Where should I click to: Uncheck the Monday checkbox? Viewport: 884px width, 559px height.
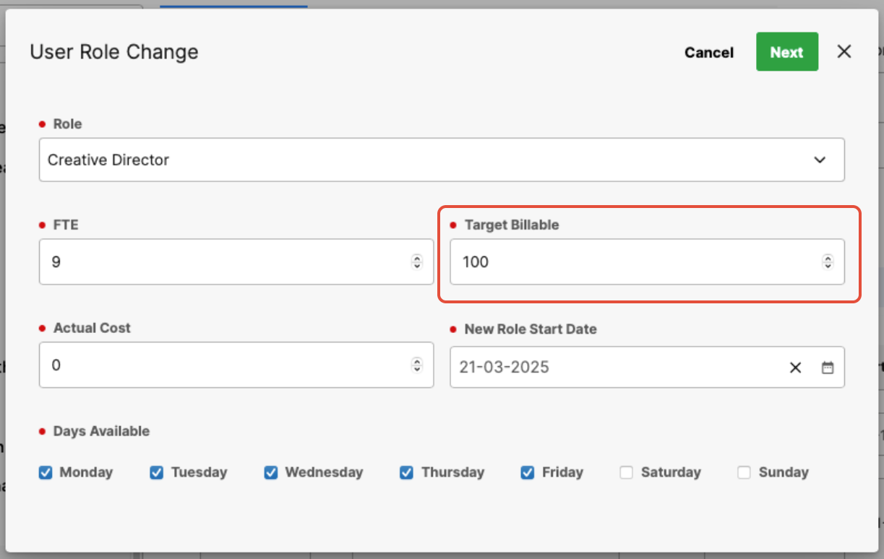pyautogui.click(x=46, y=472)
